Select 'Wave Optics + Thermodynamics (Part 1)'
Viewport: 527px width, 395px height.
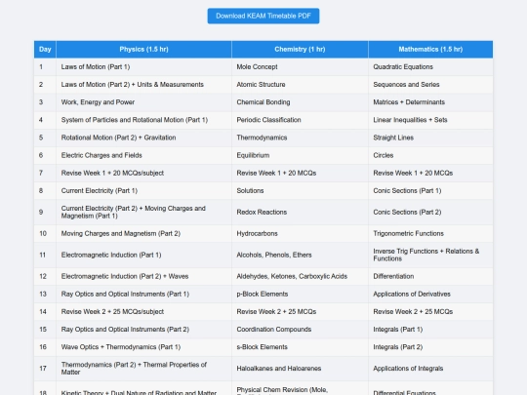143,347
